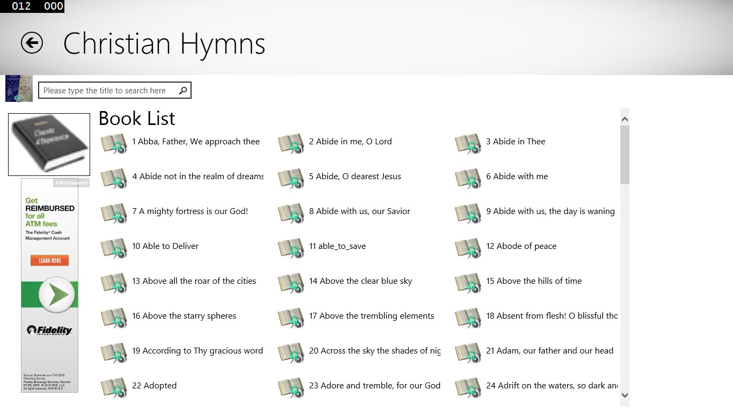
Task: Click the back arrow button
Action: 32,43
